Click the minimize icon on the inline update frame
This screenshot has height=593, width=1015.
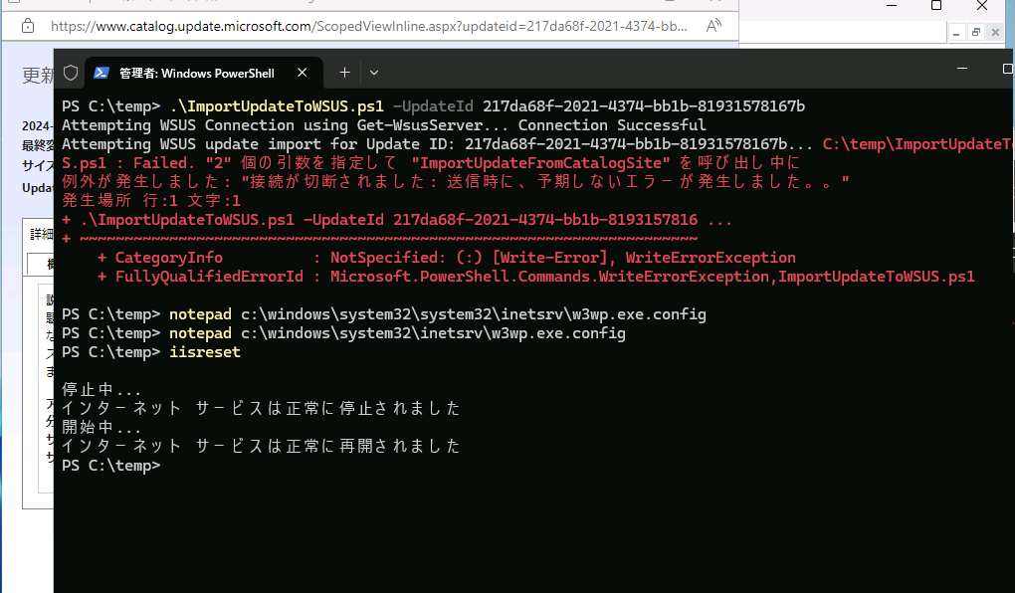957,32
